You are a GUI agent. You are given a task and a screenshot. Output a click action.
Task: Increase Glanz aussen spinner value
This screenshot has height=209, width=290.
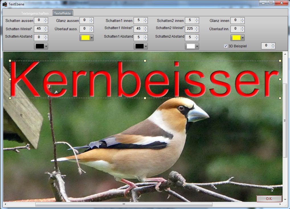coord(91,19)
